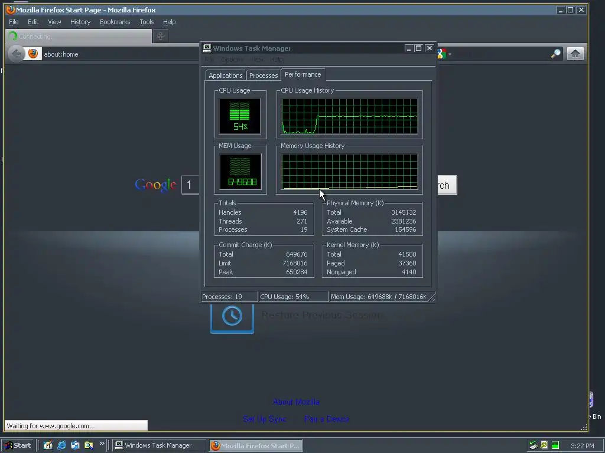Launch Internet Explorer from quick launch

click(x=61, y=445)
